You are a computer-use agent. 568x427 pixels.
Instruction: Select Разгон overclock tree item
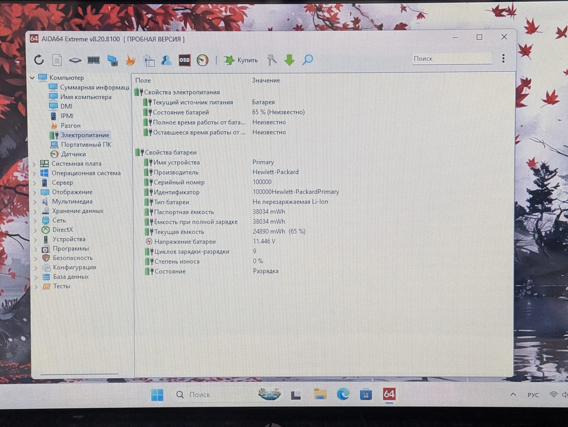65,125
